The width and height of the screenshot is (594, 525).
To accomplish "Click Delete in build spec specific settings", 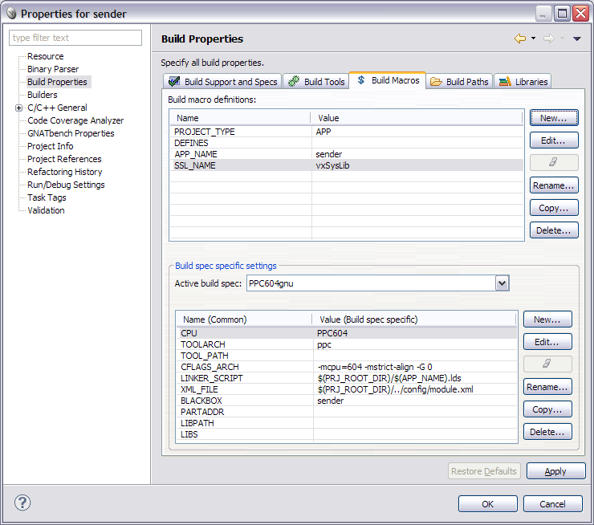I will (x=547, y=431).
